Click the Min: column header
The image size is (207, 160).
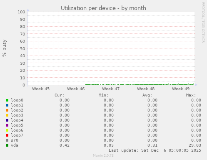point(103,95)
